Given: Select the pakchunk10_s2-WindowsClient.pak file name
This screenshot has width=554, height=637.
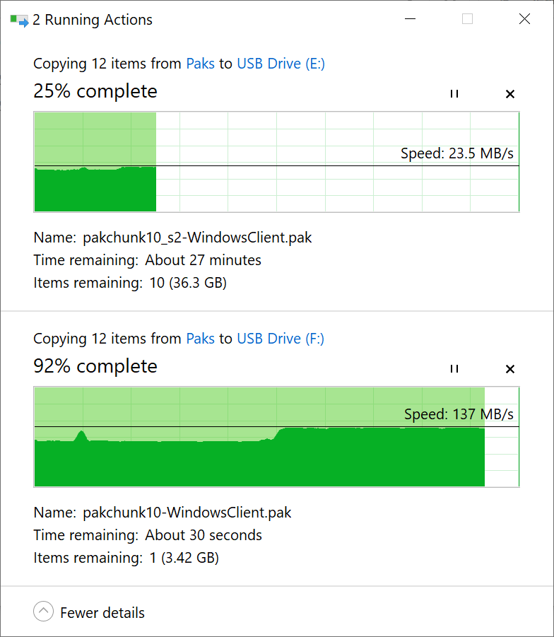Looking at the screenshot, I should (x=197, y=238).
